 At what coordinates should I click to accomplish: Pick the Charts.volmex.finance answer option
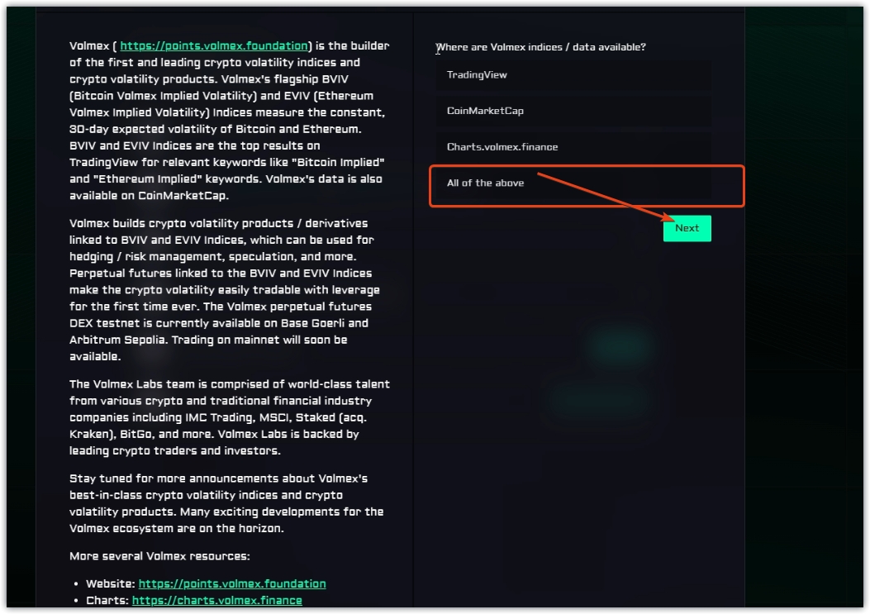pyautogui.click(x=573, y=147)
